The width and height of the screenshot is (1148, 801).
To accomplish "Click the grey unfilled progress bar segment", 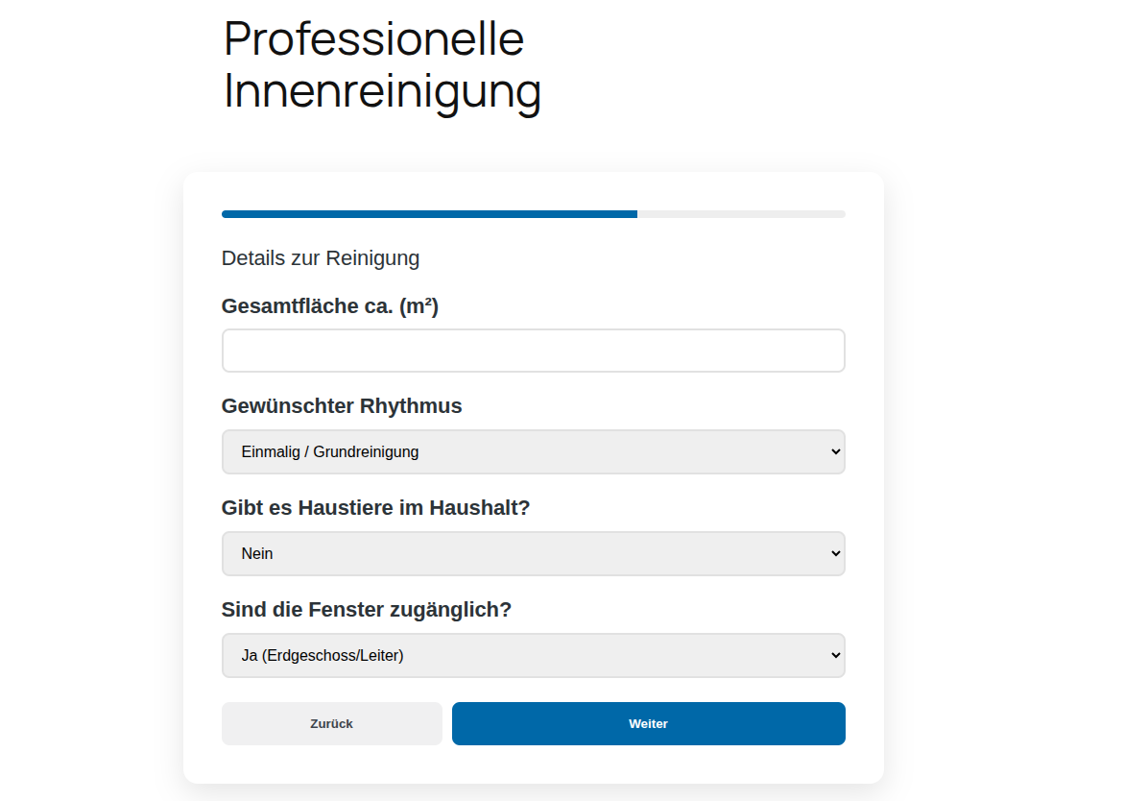I will [x=741, y=214].
